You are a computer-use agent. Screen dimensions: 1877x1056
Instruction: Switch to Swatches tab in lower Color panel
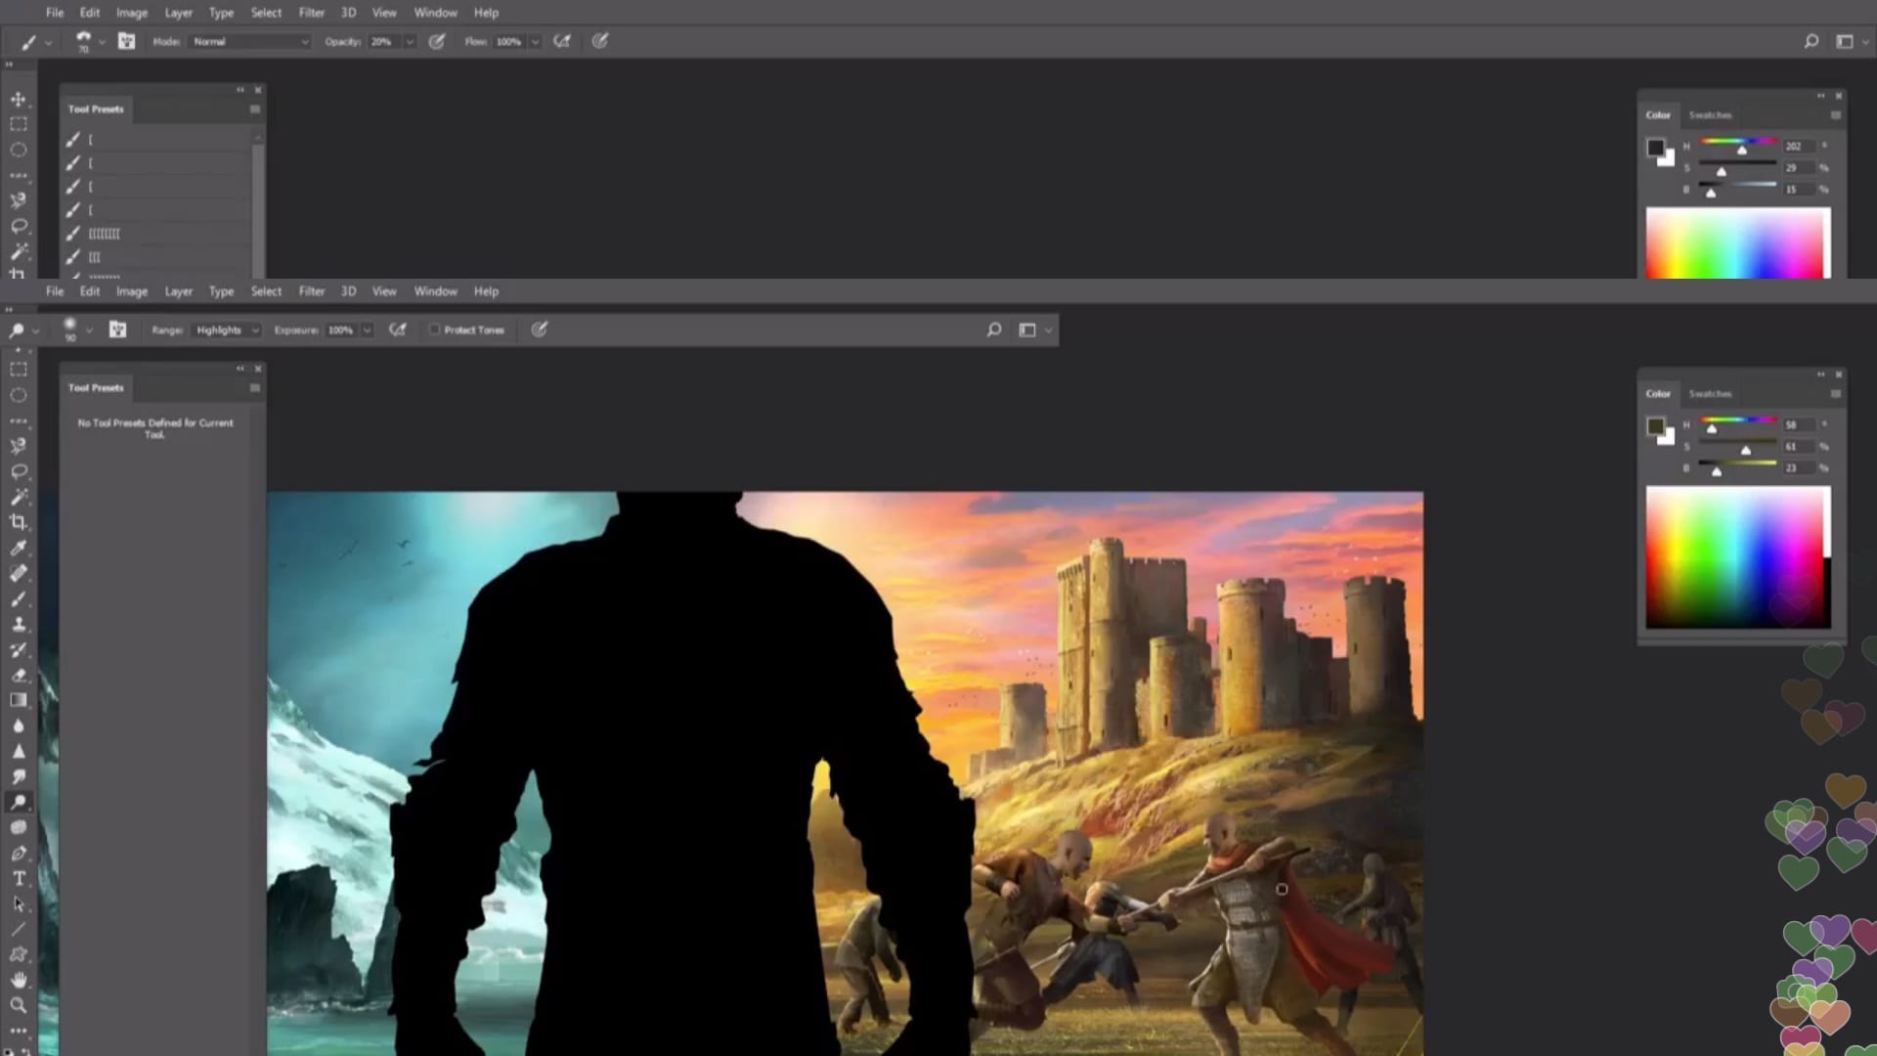[x=1710, y=393]
